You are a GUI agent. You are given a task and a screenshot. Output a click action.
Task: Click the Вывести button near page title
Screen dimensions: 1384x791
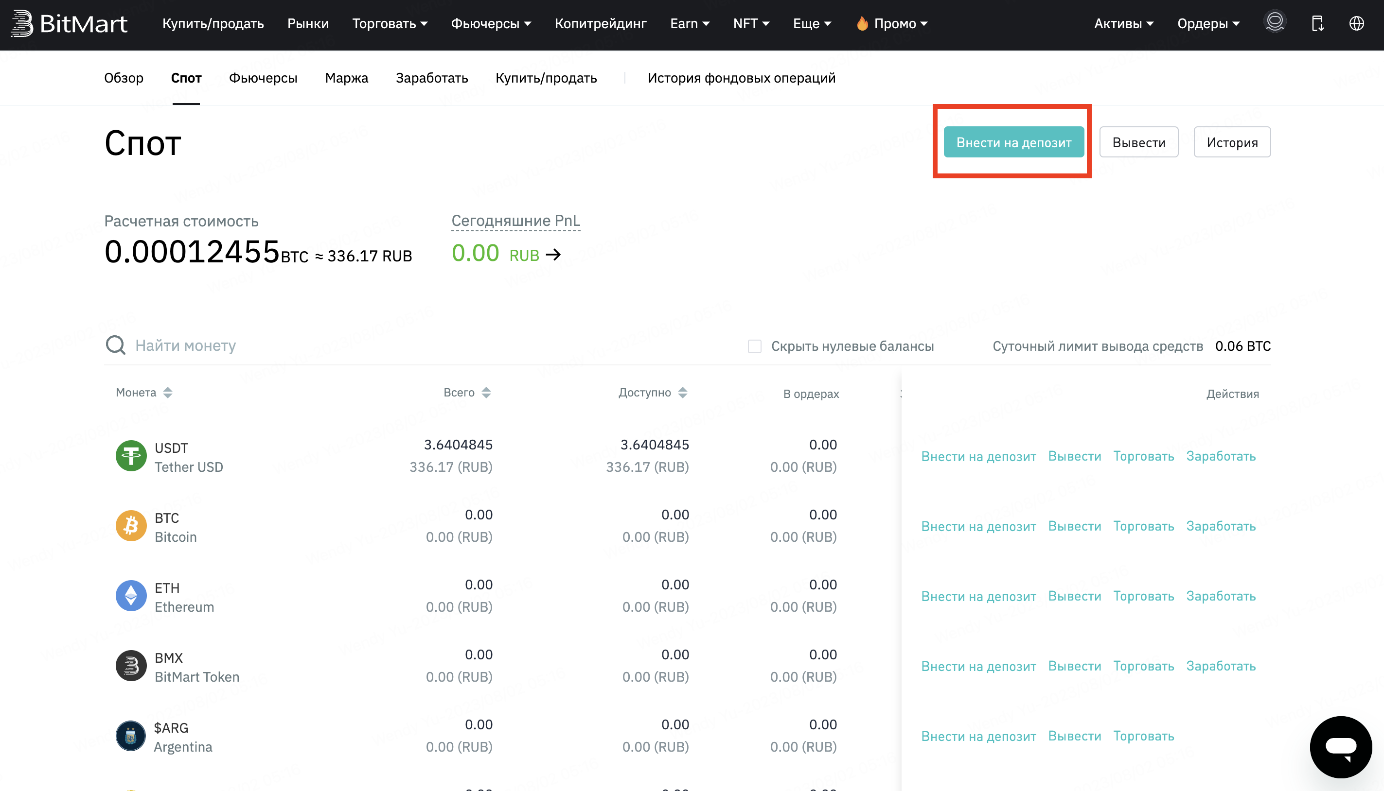tap(1139, 142)
